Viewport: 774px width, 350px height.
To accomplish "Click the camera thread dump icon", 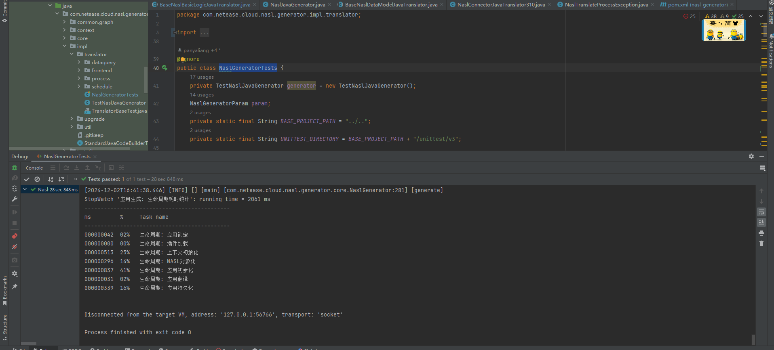I will click(15, 260).
